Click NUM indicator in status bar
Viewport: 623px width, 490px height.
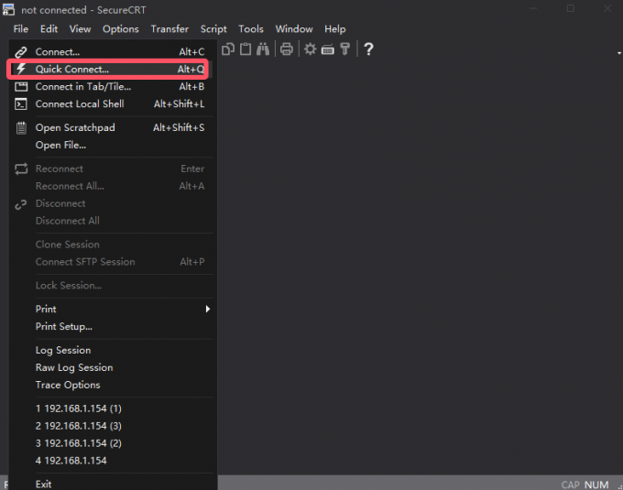coord(596,485)
